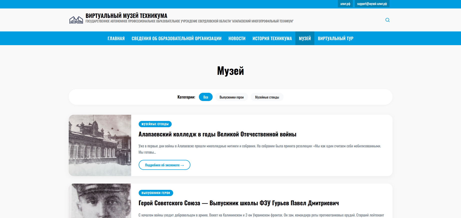Screen dimensions: 461x218
Task: Click the technikum building logo icon
Action: (76, 20)
